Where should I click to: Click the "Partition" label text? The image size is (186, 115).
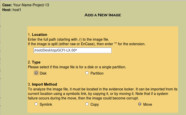pyautogui.click(x=97, y=73)
